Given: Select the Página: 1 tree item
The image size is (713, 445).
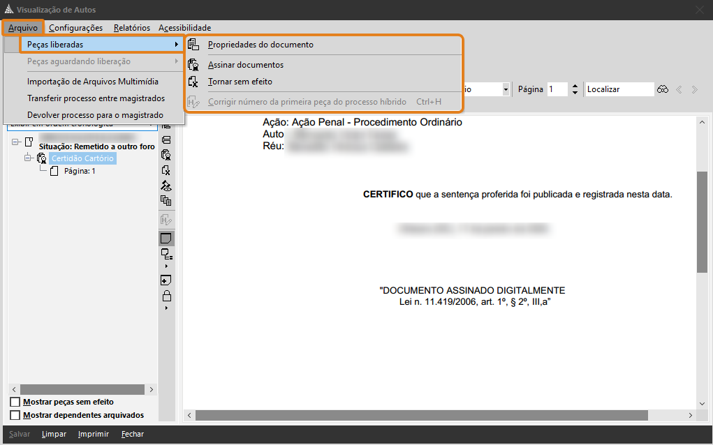Looking at the screenshot, I should 80,171.
